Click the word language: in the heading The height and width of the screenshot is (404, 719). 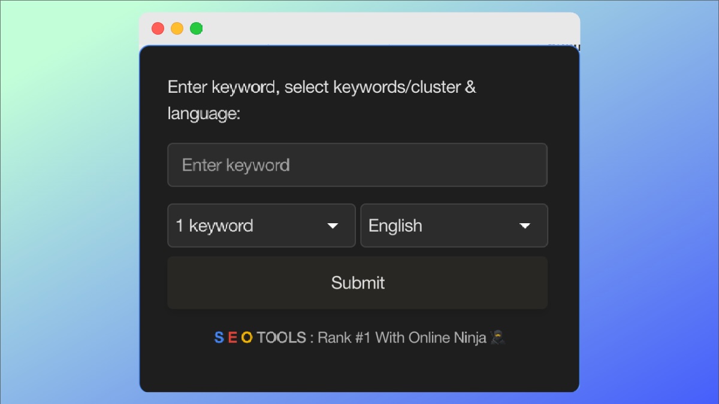tap(204, 114)
